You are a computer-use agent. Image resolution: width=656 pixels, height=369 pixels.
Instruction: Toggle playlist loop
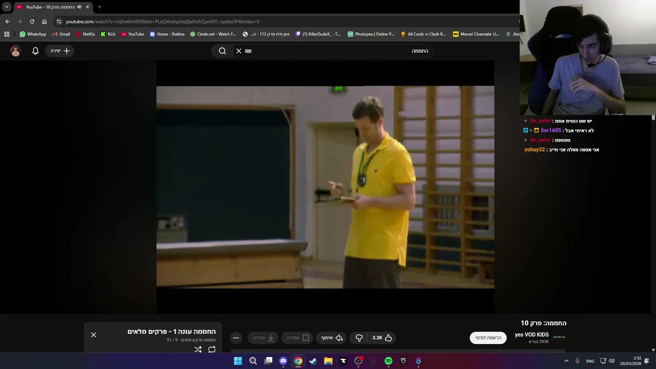tap(212, 350)
